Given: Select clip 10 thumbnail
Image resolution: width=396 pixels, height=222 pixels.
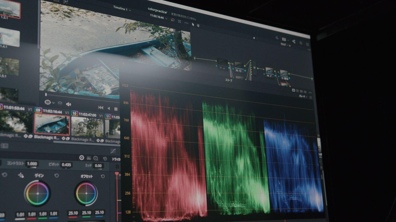Looking at the screenshot, I should (87, 127).
